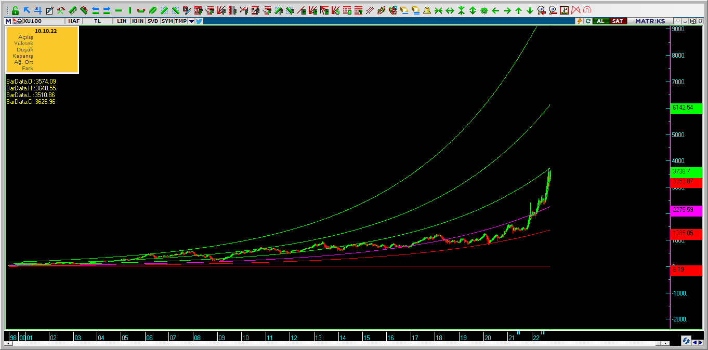Viewport: 708px width, 350px height.
Task: Click the MATRIKS logo button
Action: [x=649, y=21]
